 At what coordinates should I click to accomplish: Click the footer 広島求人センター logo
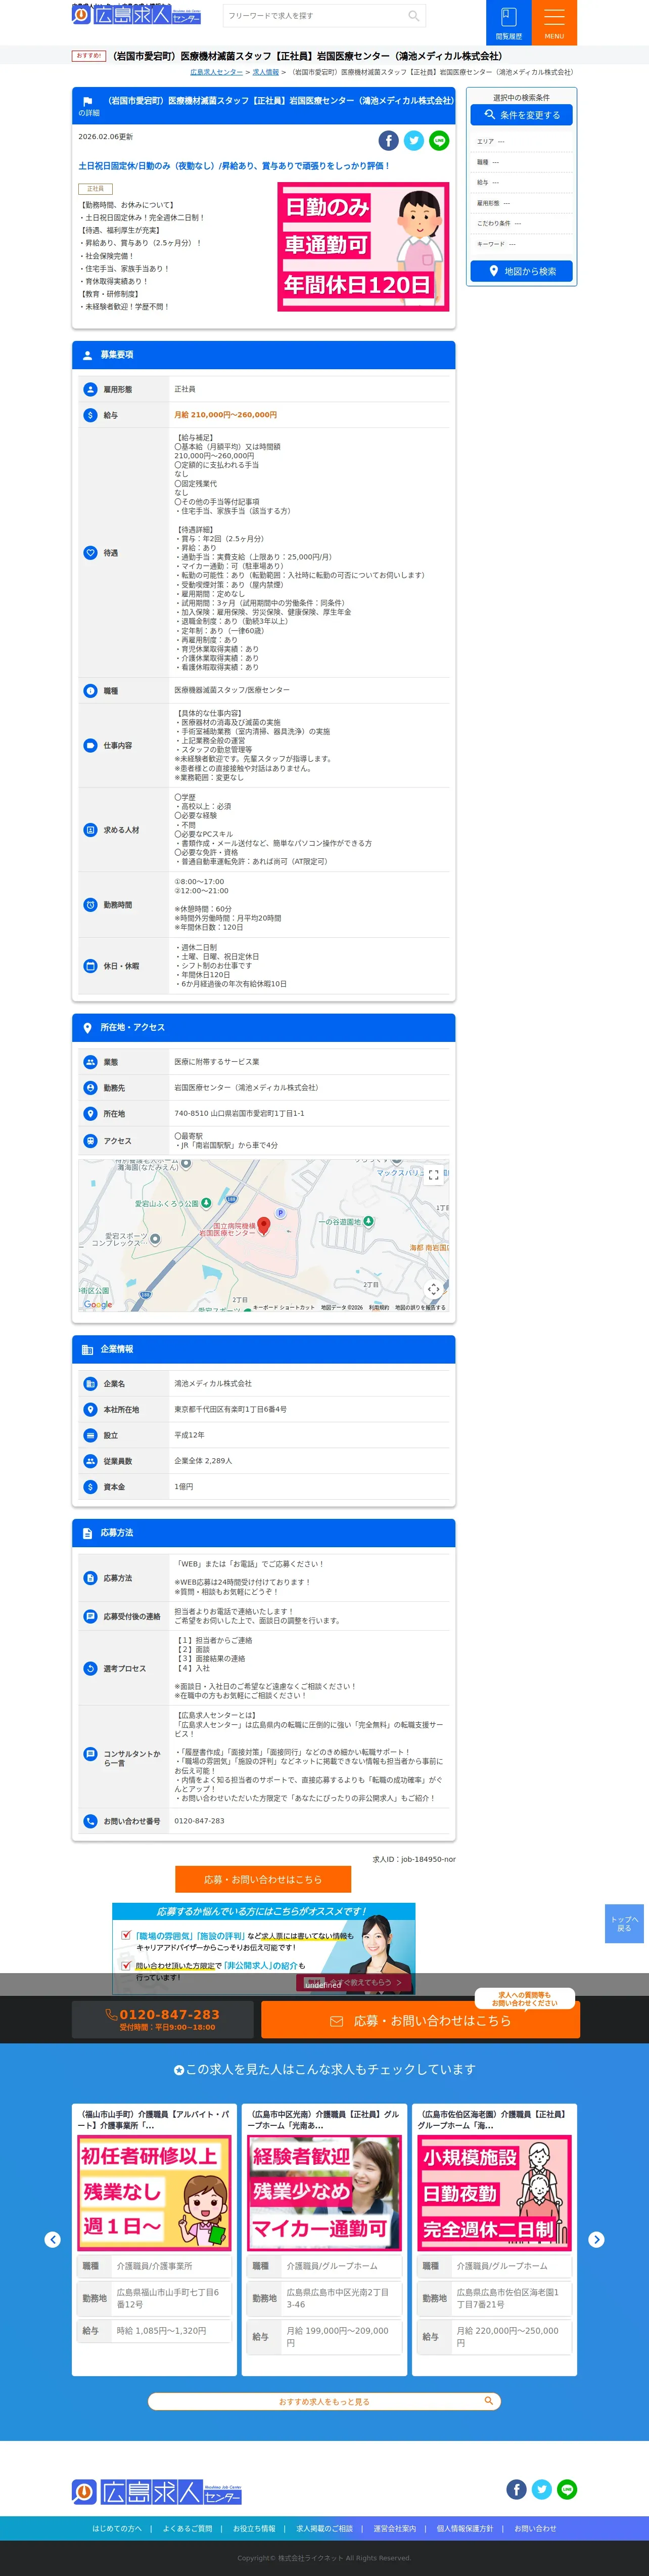coord(157,2492)
